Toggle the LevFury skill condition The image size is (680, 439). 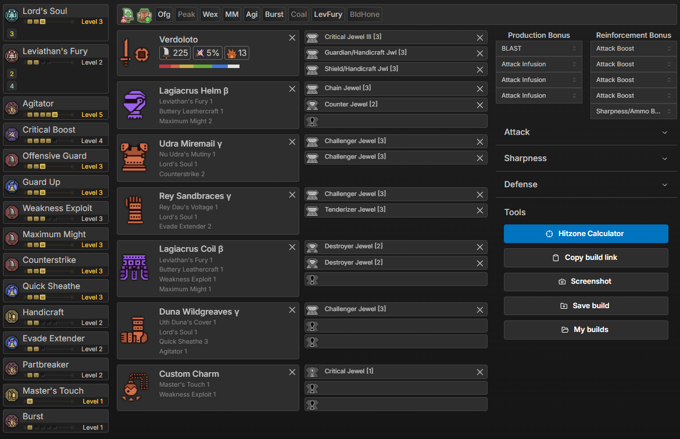[328, 15]
